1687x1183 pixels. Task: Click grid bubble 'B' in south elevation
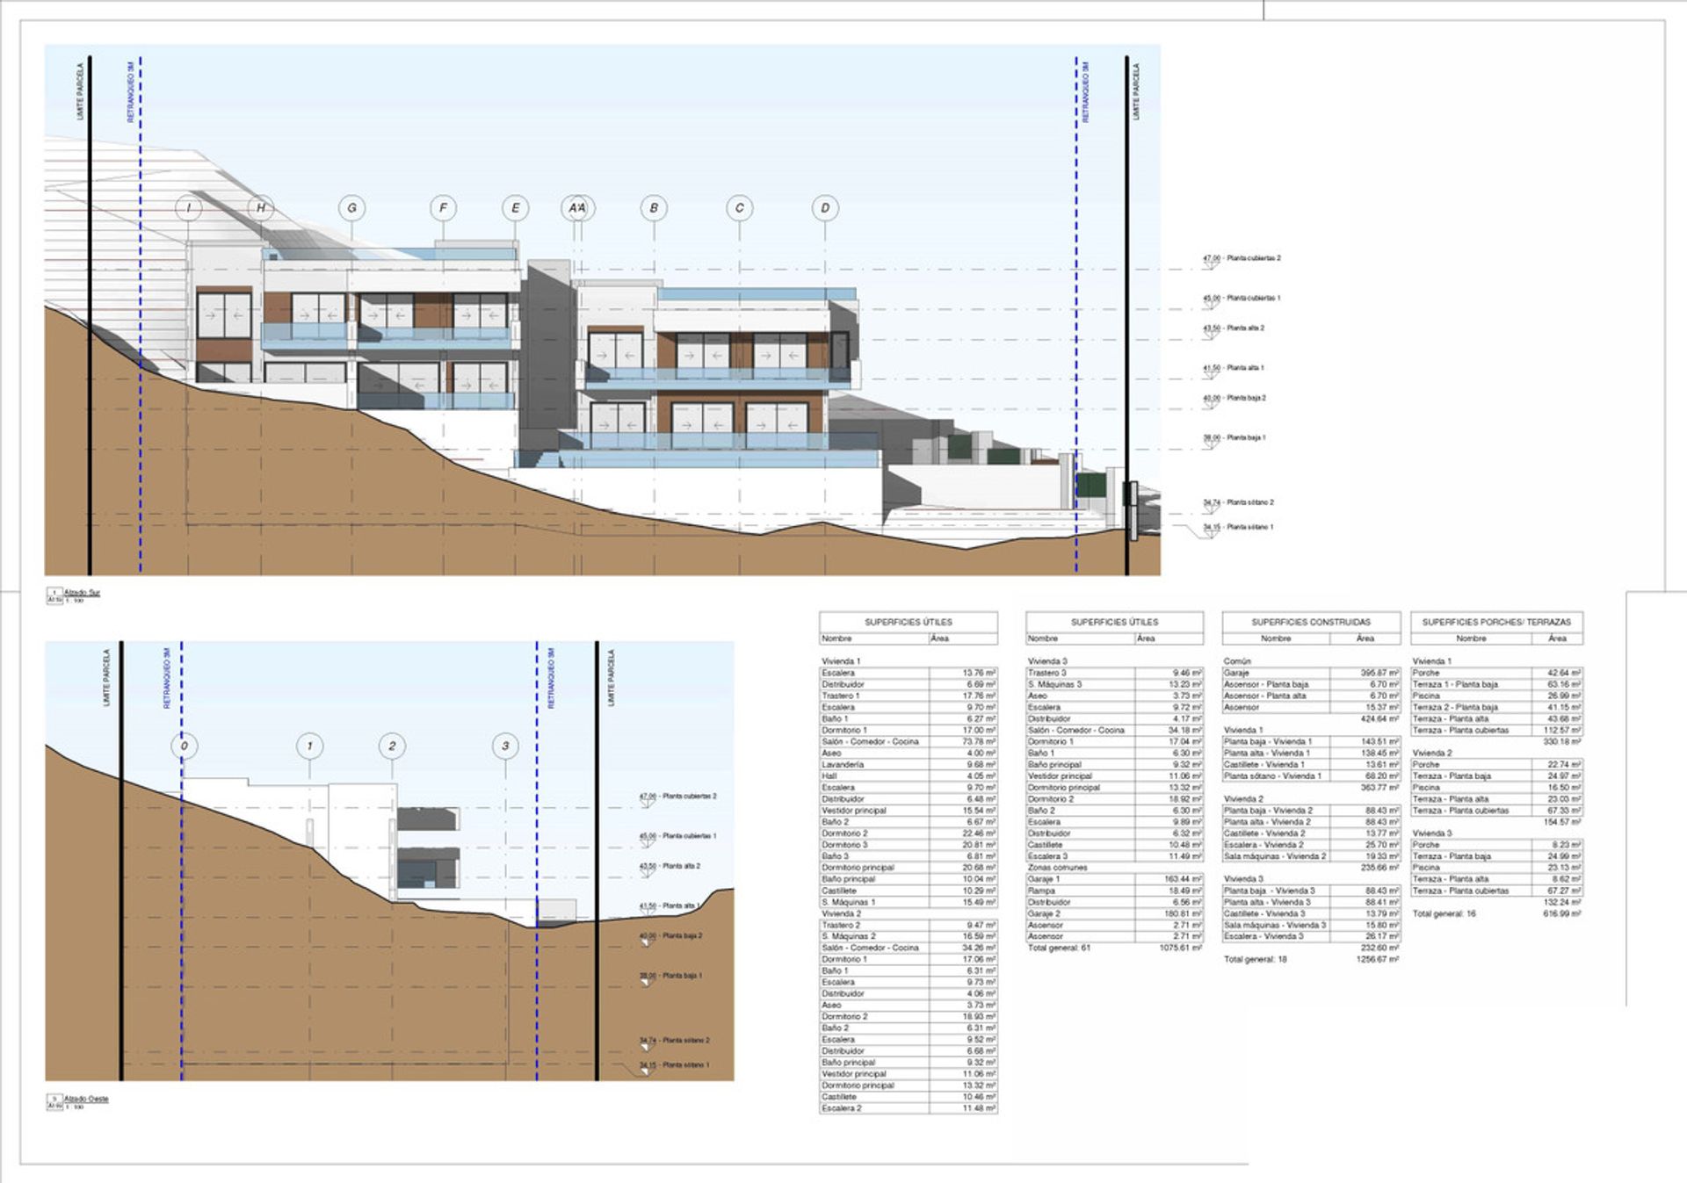point(653,208)
